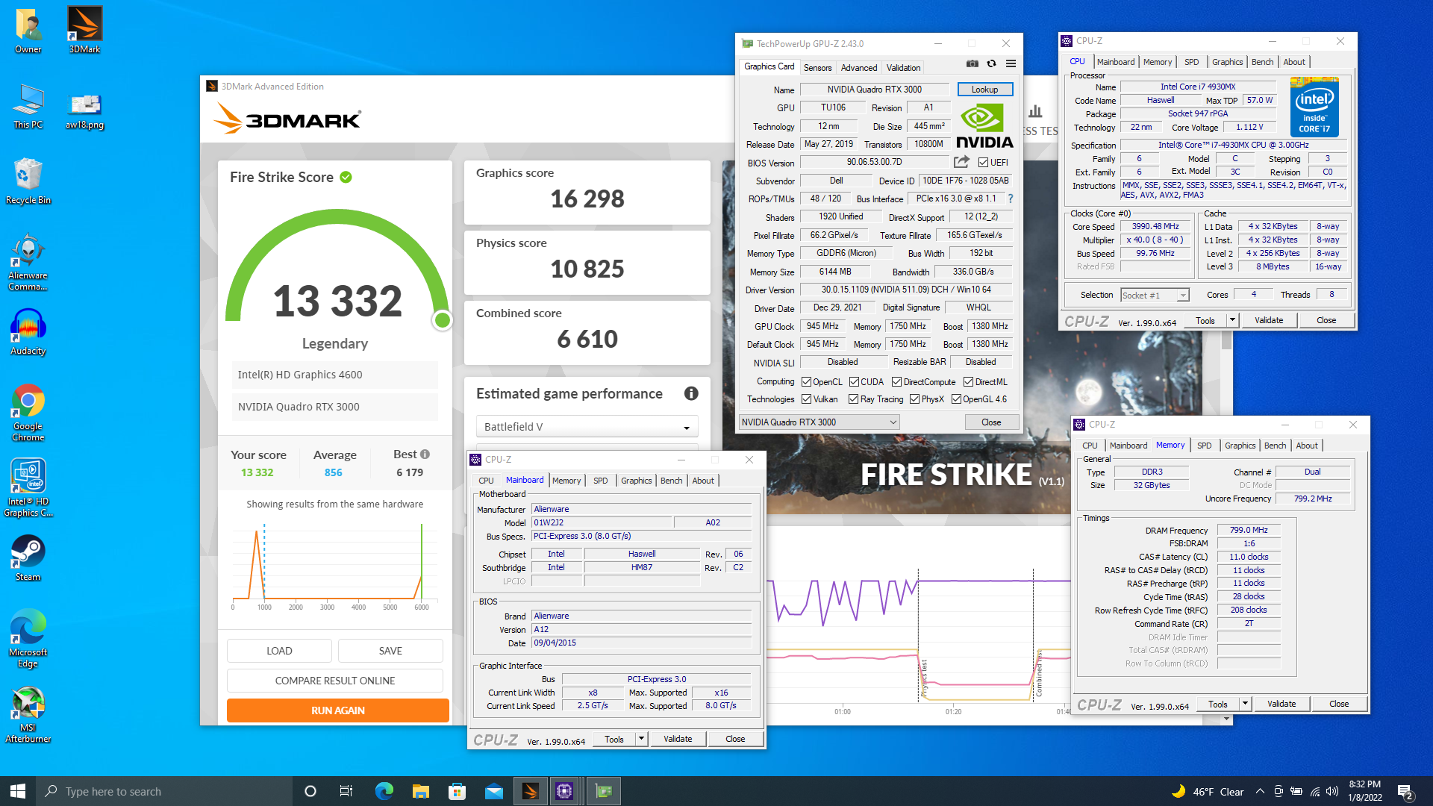
Task: Click the estimated game performance info icon
Action: (691, 393)
